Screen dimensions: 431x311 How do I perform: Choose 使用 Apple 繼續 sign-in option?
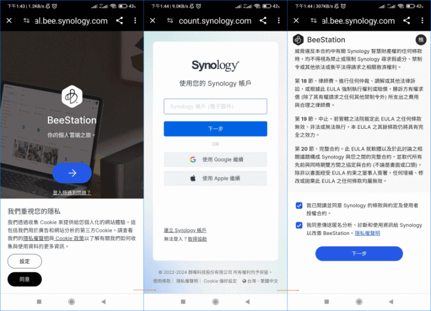215,179
